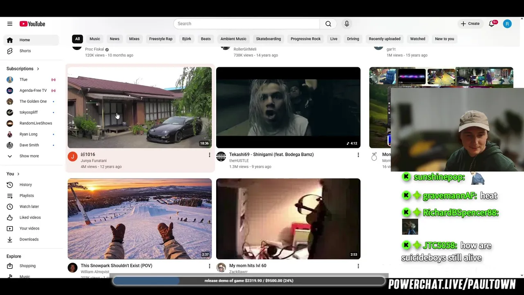The image size is (524, 295).
Task: Start voice search with microphone
Action: pos(347,24)
